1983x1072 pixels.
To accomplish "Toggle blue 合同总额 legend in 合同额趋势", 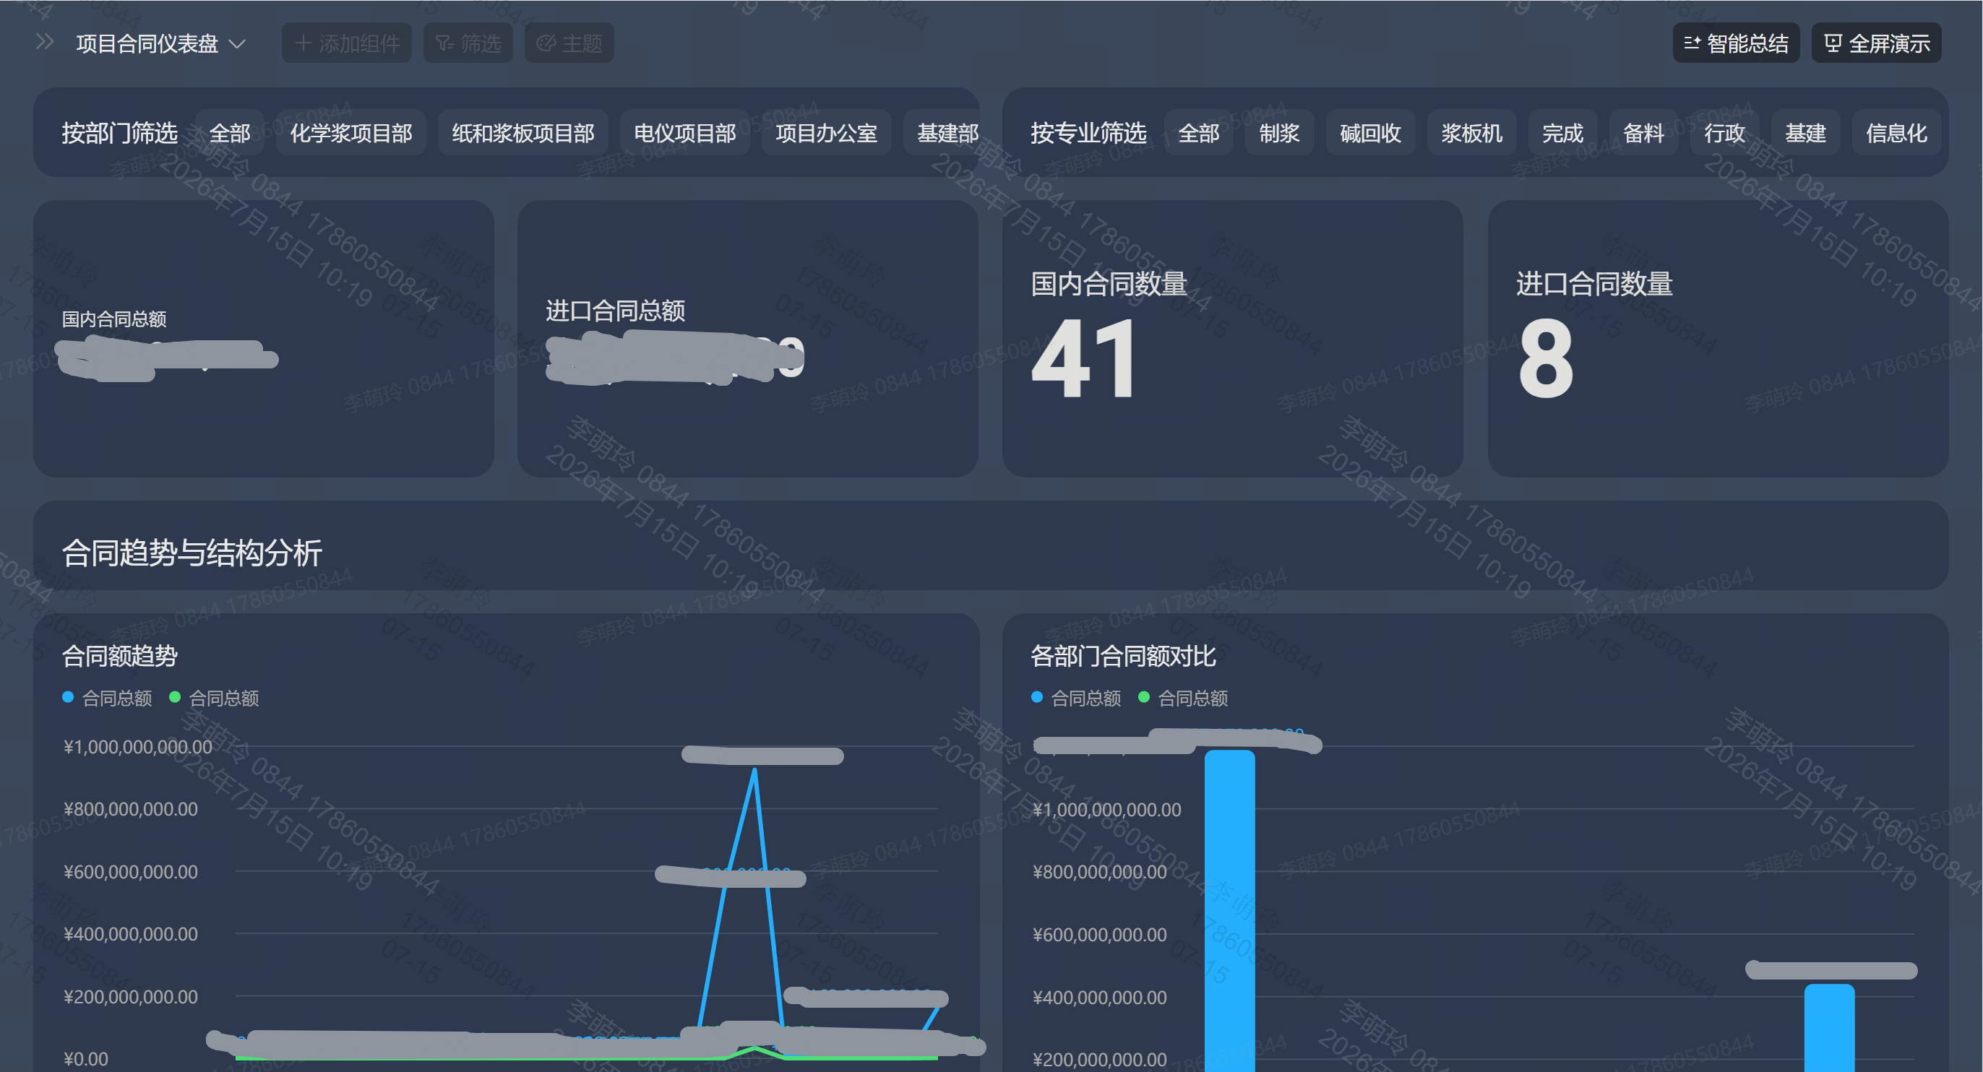I will (x=107, y=698).
